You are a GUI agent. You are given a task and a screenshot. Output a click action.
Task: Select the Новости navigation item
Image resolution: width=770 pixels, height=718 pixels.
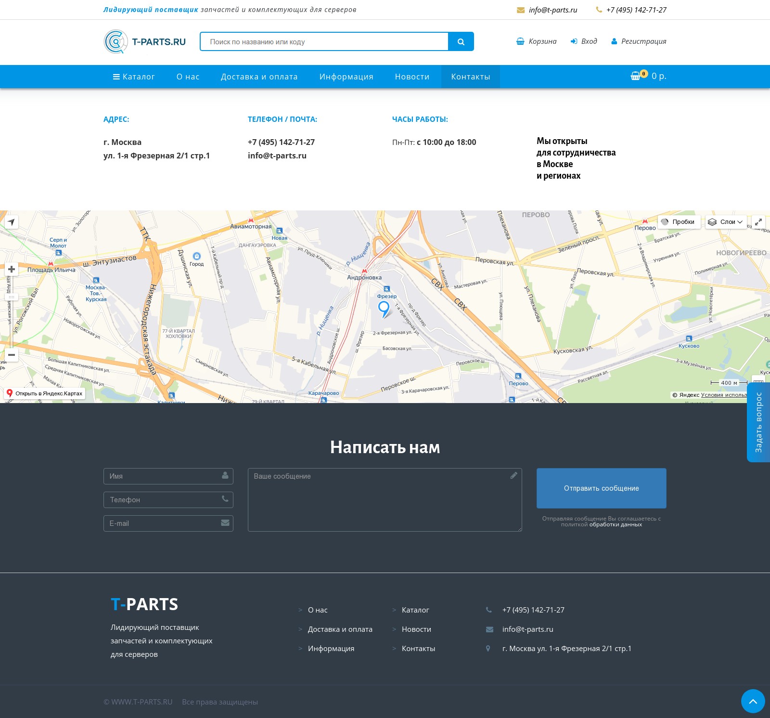pos(412,77)
